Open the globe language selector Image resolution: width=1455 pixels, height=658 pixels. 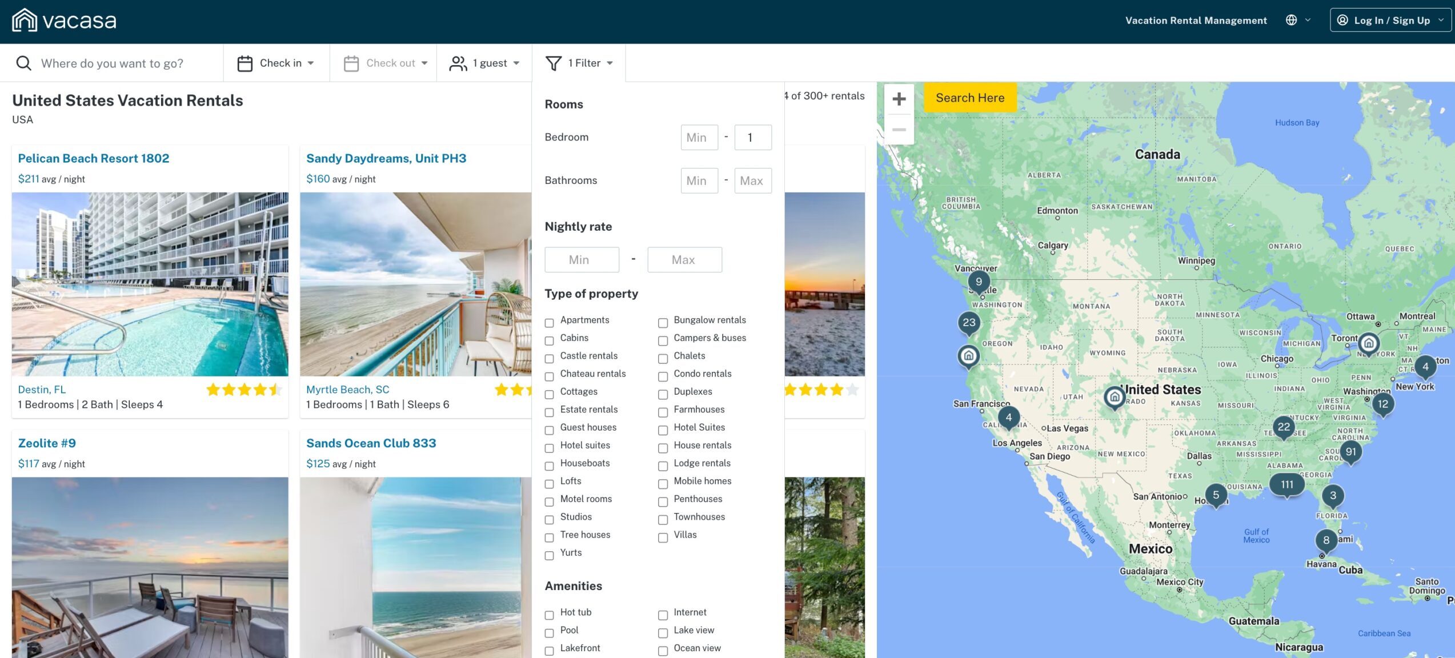[1290, 19]
